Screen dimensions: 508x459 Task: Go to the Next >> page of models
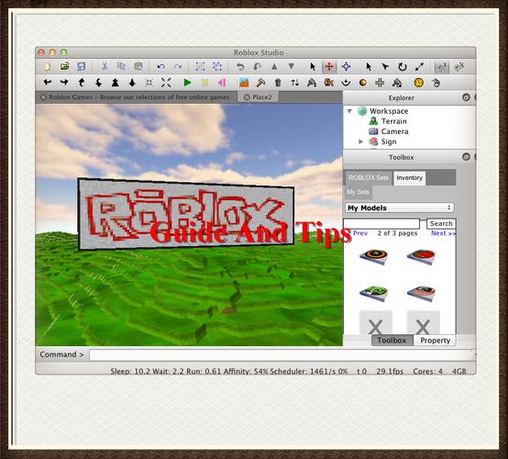[x=443, y=233]
